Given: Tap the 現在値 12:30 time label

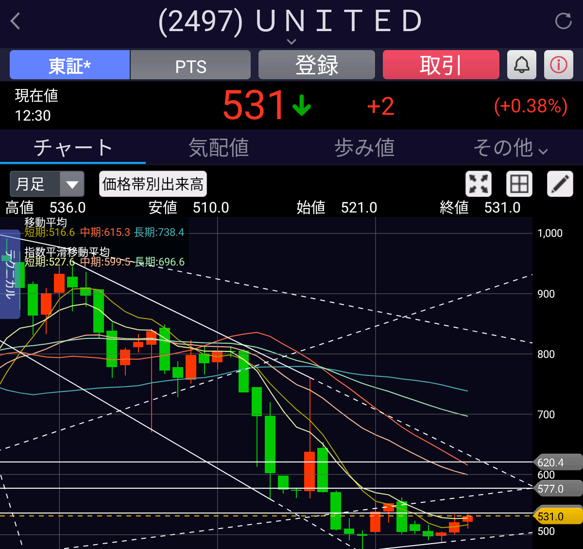Looking at the screenshot, I should (x=36, y=106).
